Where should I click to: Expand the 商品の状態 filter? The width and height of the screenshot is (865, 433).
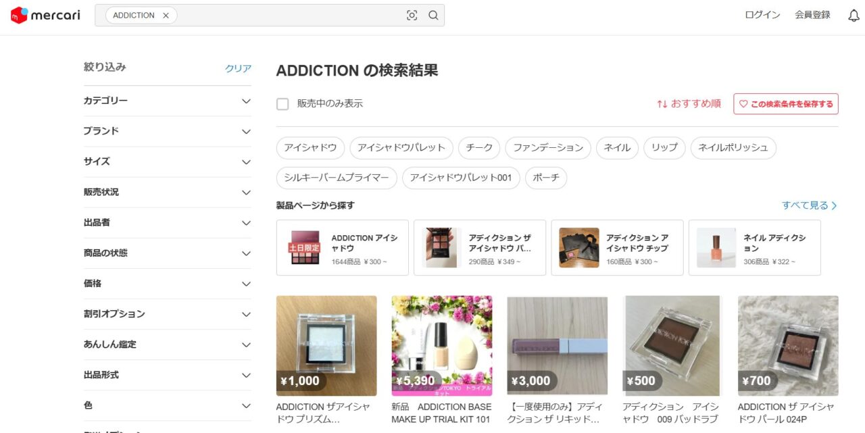pos(168,253)
